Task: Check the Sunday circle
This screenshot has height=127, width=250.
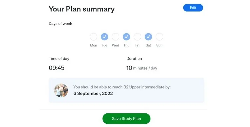Action: [x=159, y=37]
